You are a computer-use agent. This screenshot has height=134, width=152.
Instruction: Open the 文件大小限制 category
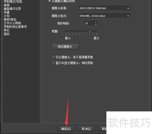[12, 23]
